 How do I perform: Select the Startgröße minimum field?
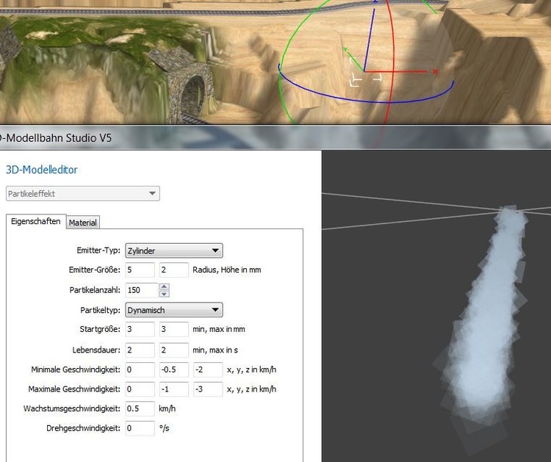point(140,330)
